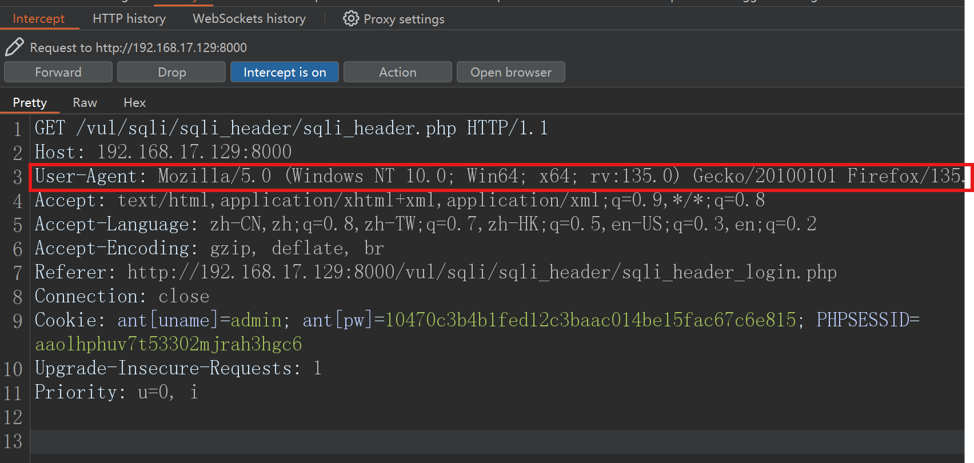Open the Action menu
The width and height of the screenshot is (974, 463).
point(397,73)
